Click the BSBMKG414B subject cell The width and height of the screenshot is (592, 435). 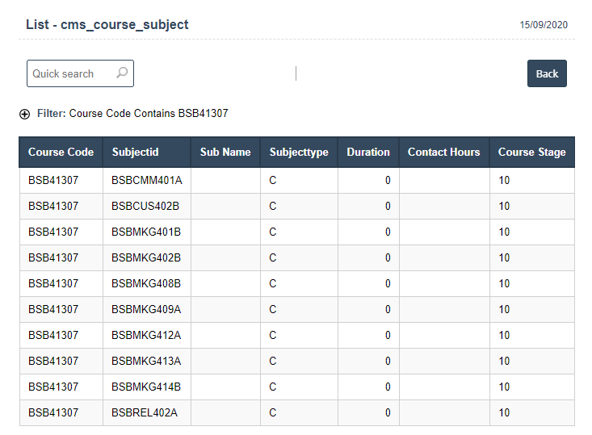(x=146, y=387)
